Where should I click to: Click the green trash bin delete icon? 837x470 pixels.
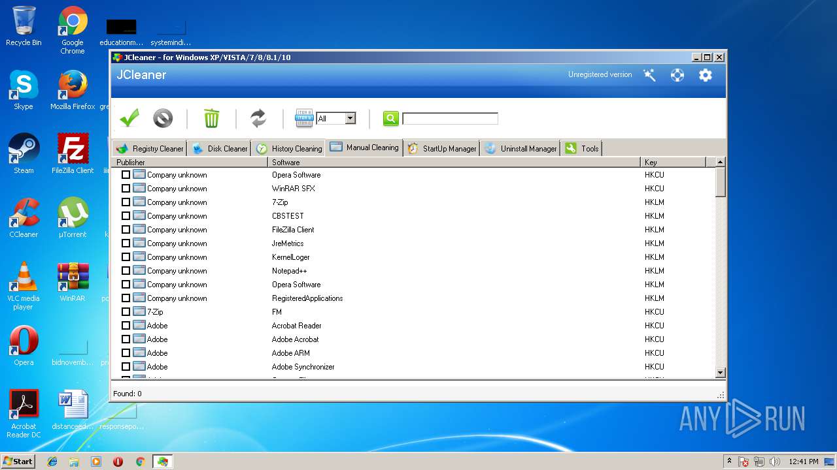pos(211,118)
